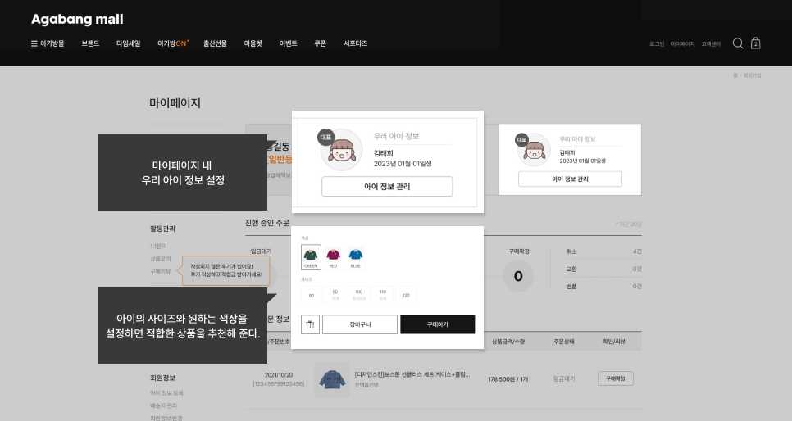The height and width of the screenshot is (421, 792).
Task: Open the 브랜드 menu item
Action: (90, 43)
